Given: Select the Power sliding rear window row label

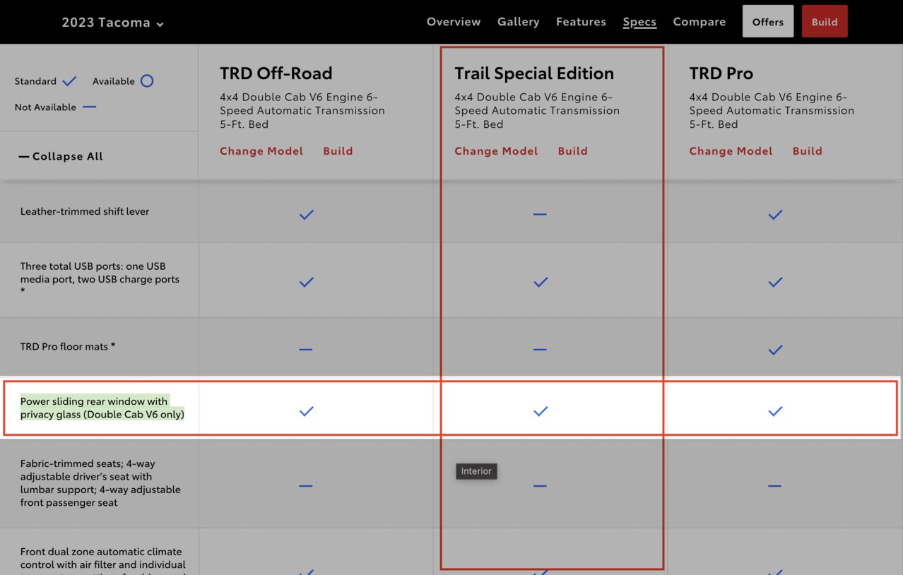Looking at the screenshot, I should (102, 408).
